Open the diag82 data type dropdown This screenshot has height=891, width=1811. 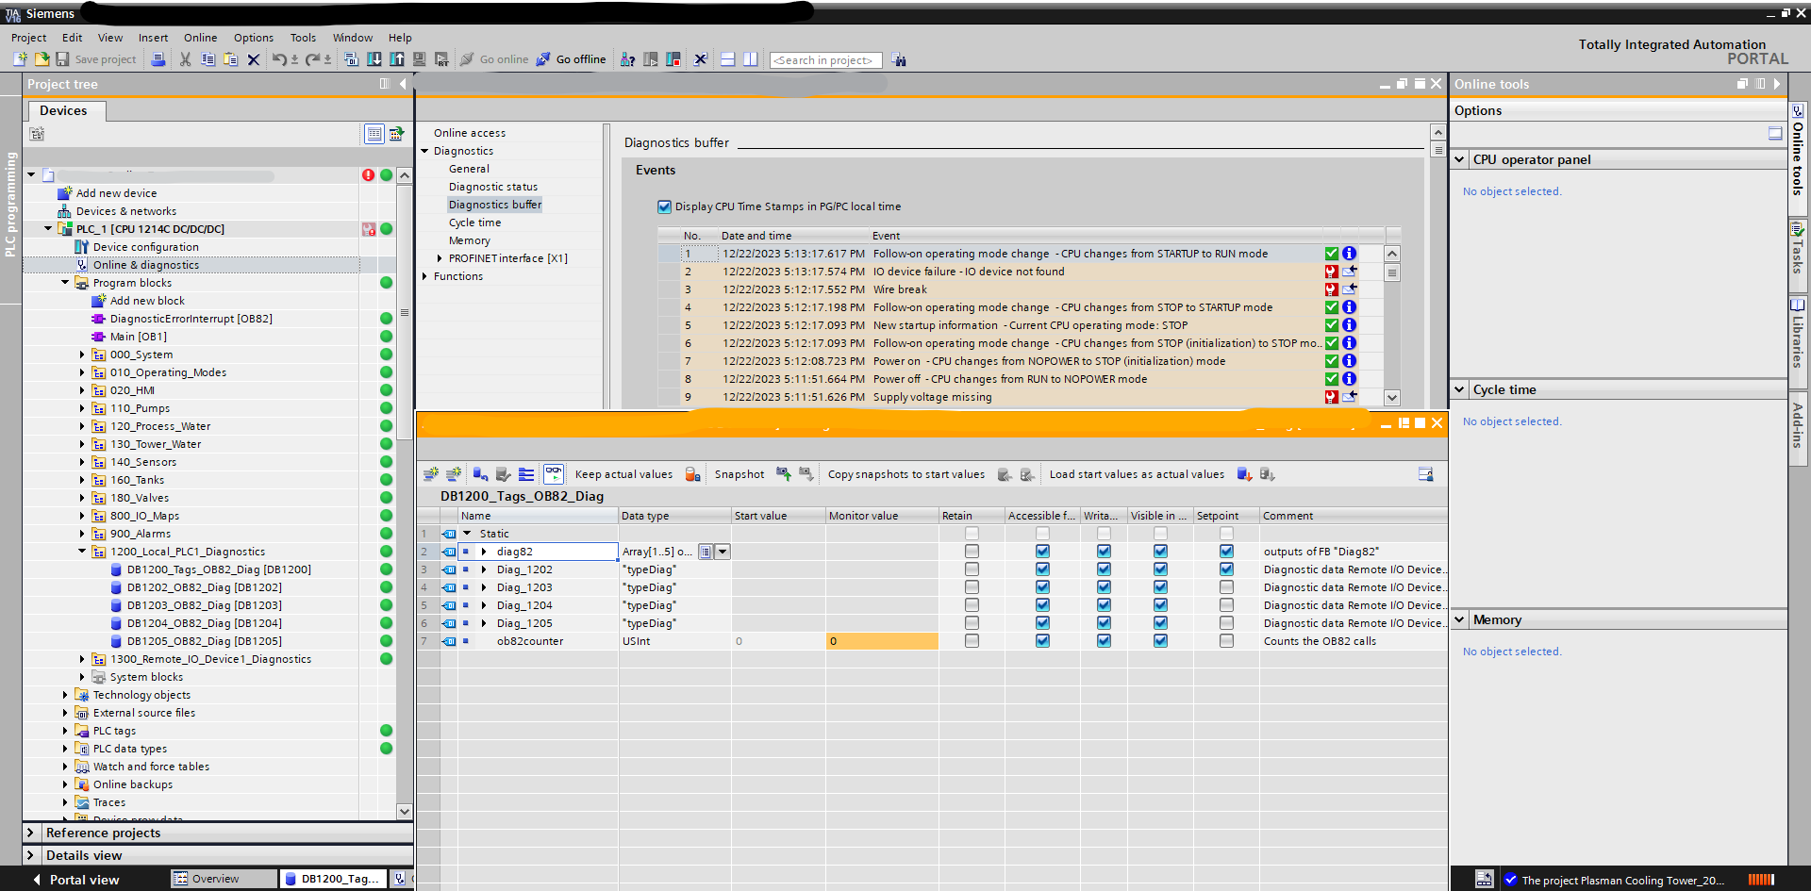[x=723, y=552]
